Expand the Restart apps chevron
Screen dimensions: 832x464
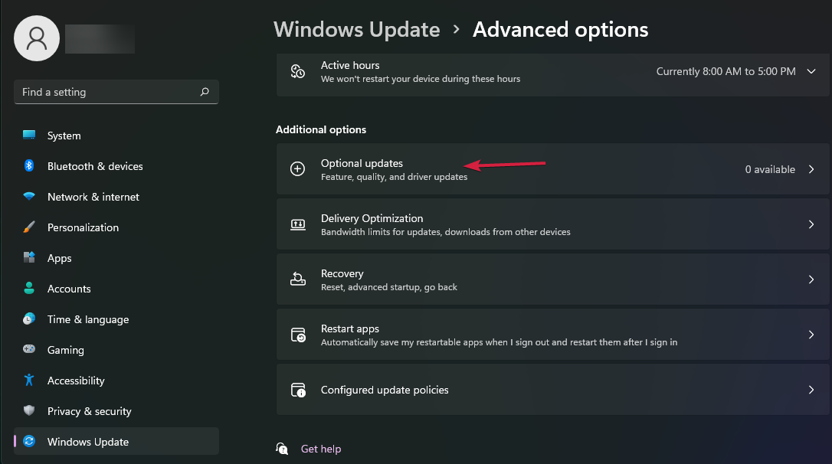(x=811, y=334)
